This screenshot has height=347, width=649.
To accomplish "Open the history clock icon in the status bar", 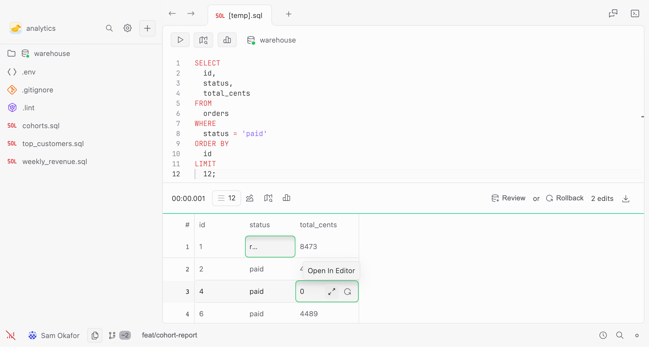I will coord(603,335).
